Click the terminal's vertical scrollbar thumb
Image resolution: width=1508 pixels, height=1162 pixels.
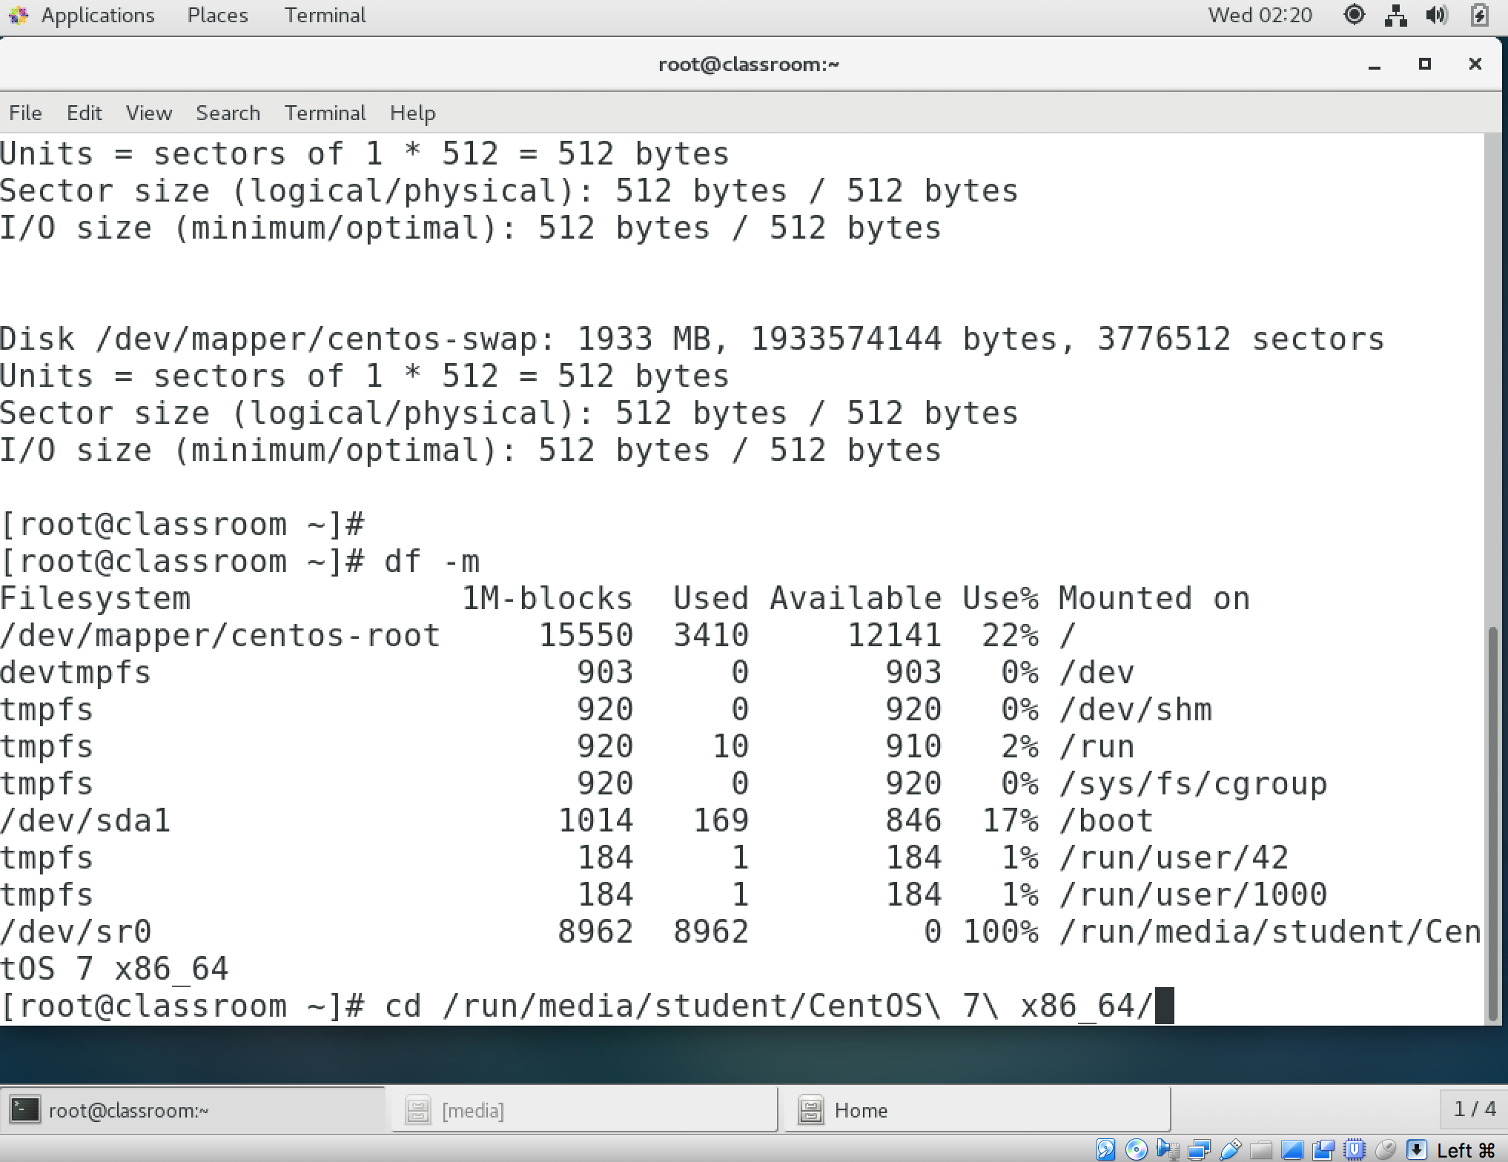tap(1492, 823)
